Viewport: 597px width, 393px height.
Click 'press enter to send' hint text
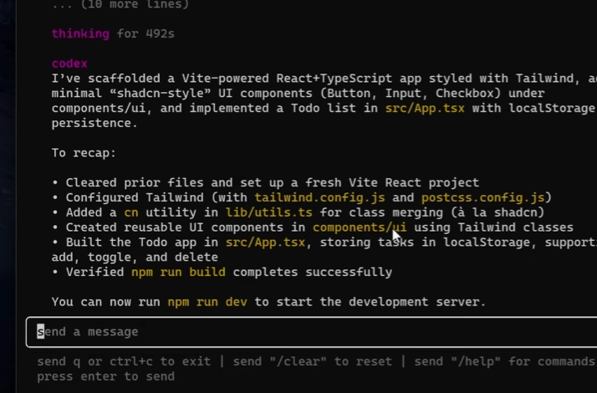pos(106,376)
